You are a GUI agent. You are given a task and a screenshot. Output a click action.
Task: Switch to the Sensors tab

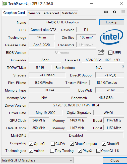click(x=34, y=13)
